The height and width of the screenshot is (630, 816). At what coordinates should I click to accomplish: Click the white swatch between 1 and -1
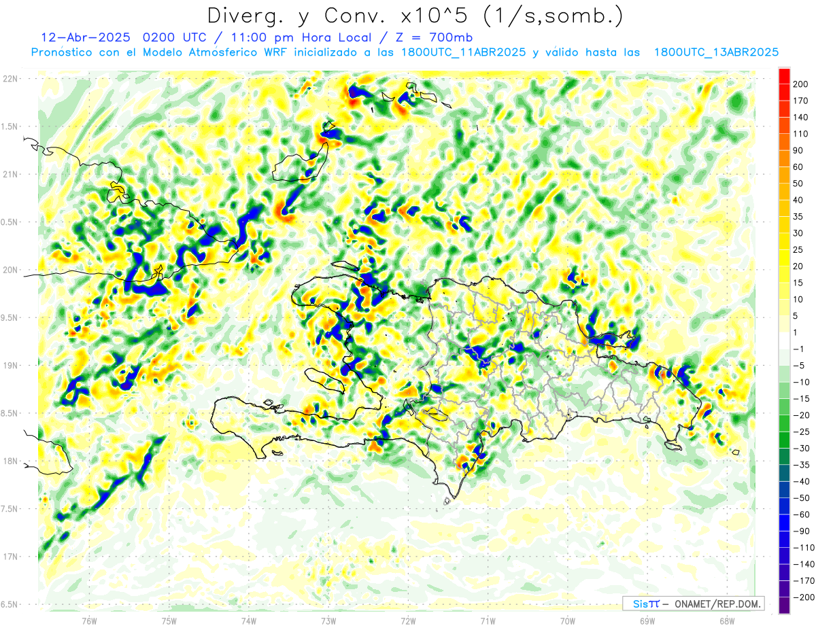784,340
